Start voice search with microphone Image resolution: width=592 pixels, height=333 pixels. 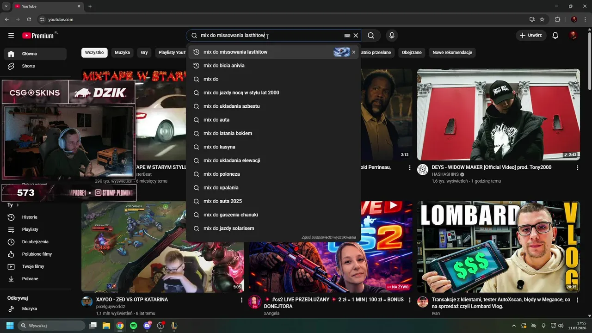pos(392,36)
